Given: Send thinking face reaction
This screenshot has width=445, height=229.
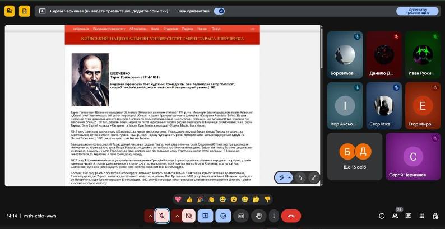Looking at the screenshot, I should [256, 199].
